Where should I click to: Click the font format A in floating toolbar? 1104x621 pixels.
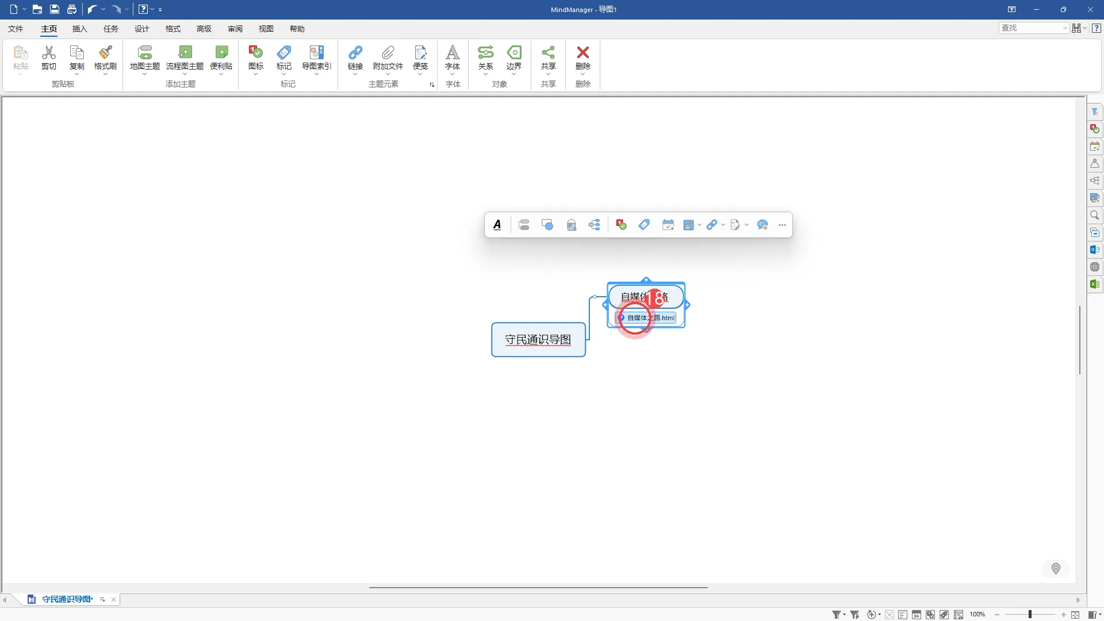point(497,225)
